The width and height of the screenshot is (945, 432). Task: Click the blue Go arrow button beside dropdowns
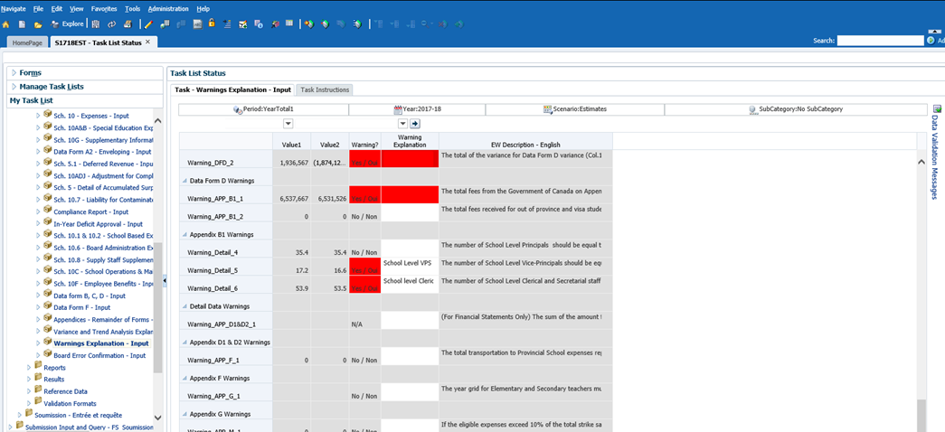coord(415,124)
